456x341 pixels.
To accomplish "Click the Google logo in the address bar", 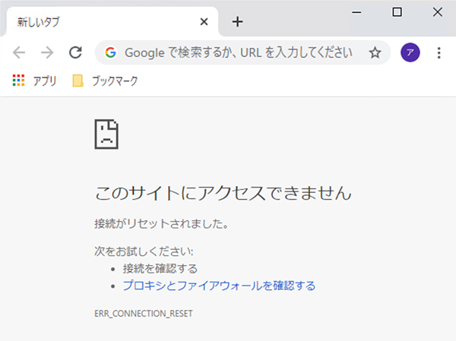I will (110, 52).
